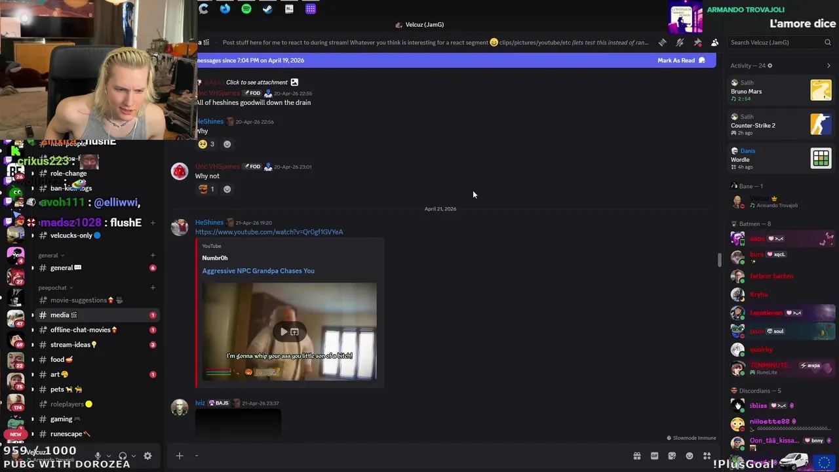Screen dimensions: 839x472
Task: Open Velcuz member entry under Bane
Action: pos(781,201)
